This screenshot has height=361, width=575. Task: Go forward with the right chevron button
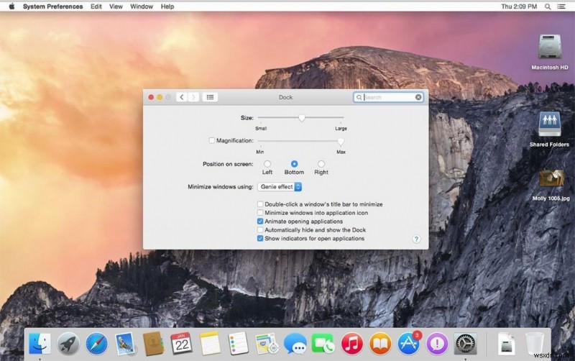pyautogui.click(x=193, y=97)
